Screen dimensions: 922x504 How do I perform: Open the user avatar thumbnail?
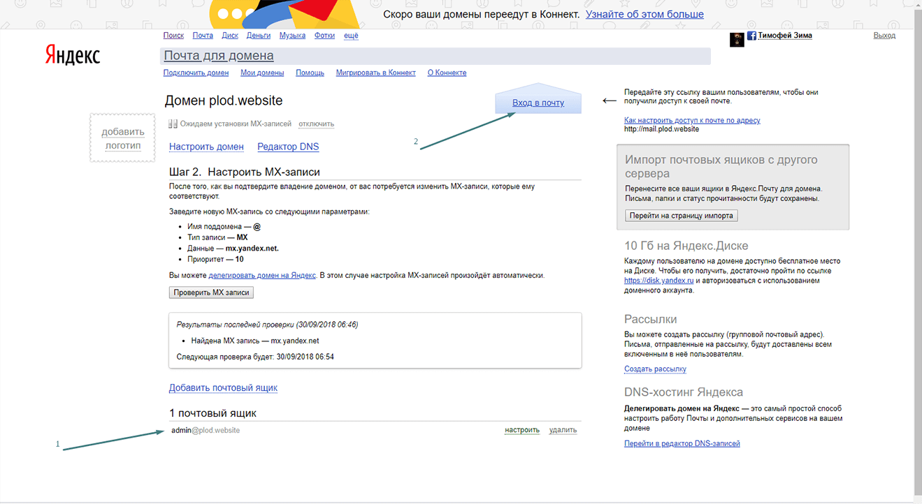pos(737,40)
